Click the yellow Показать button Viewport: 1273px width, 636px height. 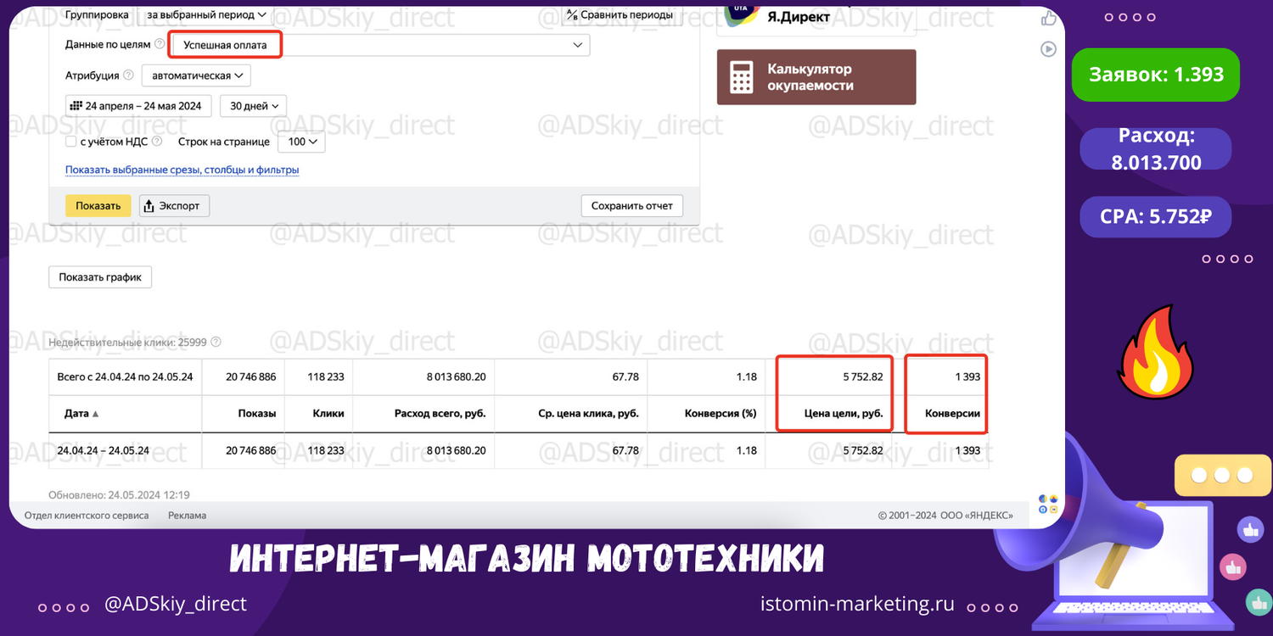[x=98, y=205]
